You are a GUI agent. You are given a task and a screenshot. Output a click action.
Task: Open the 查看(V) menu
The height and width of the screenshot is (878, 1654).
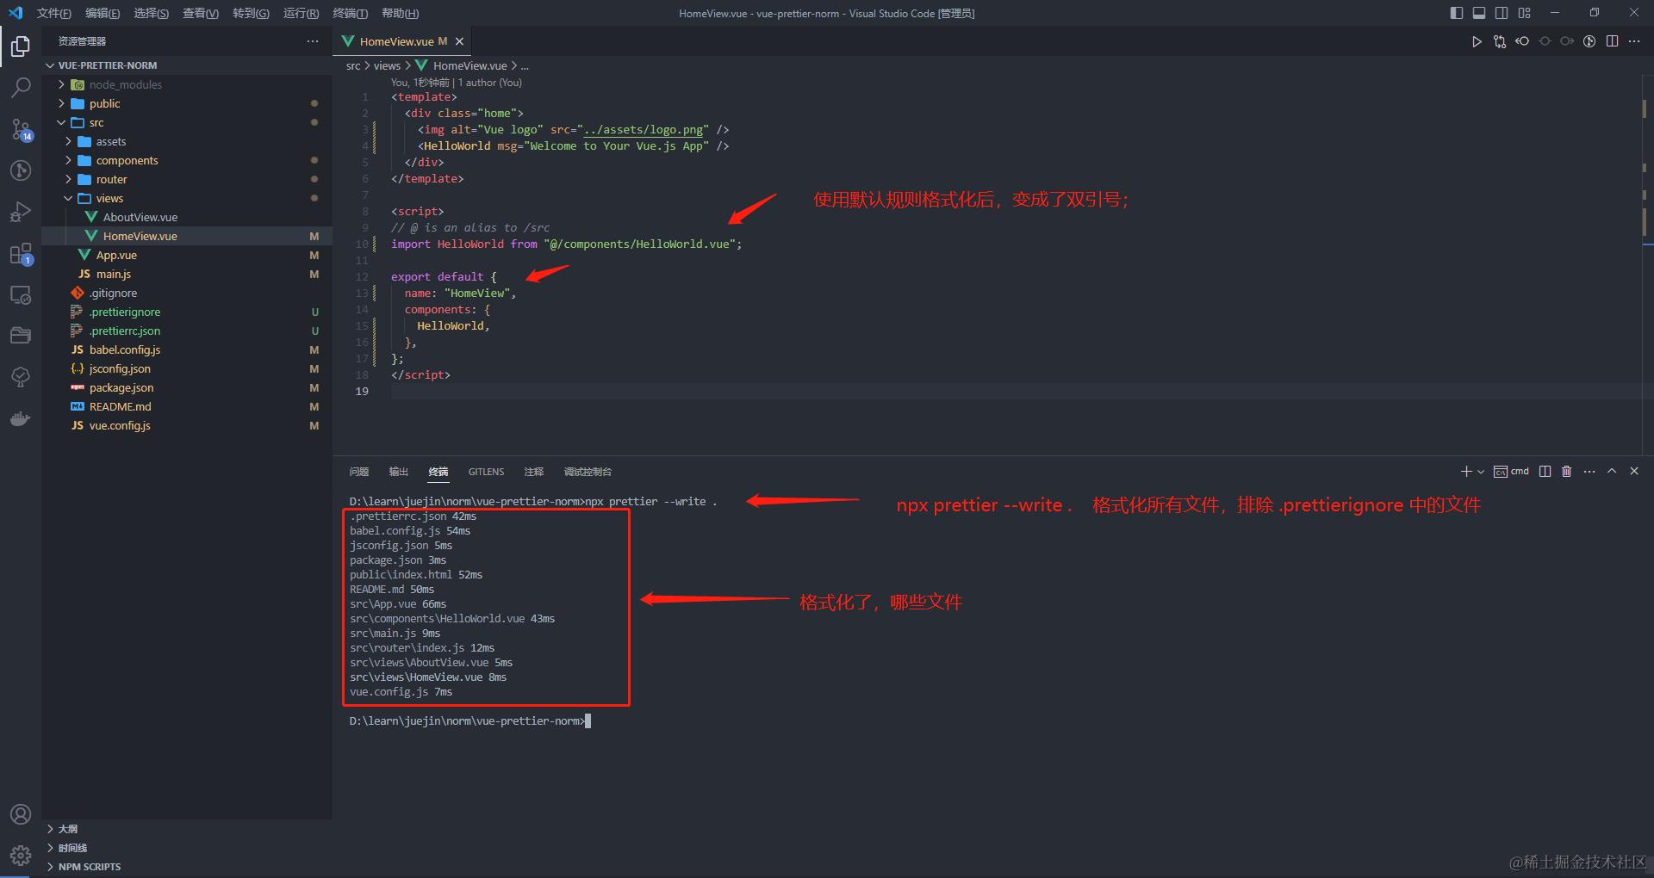pos(201,13)
